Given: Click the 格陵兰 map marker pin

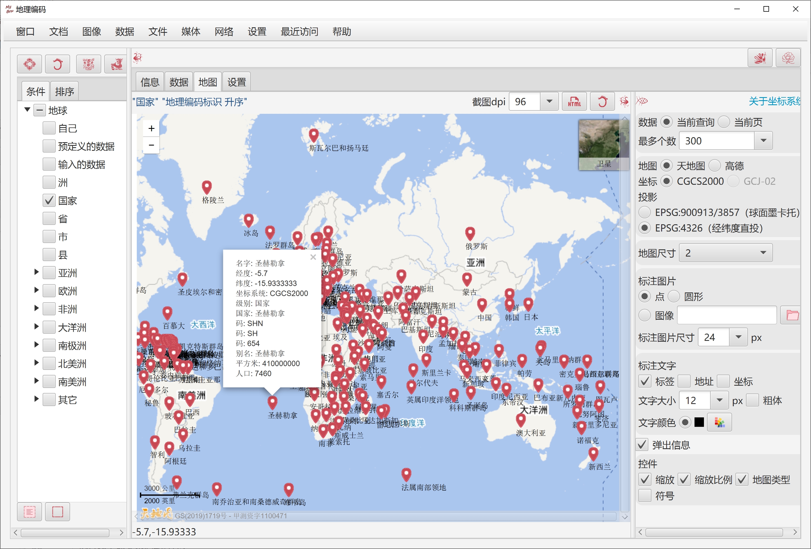Looking at the screenshot, I should point(207,187).
